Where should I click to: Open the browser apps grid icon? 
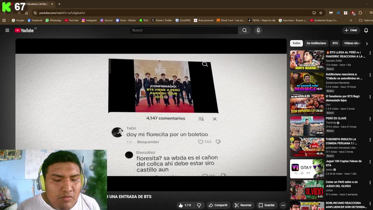[4, 20]
